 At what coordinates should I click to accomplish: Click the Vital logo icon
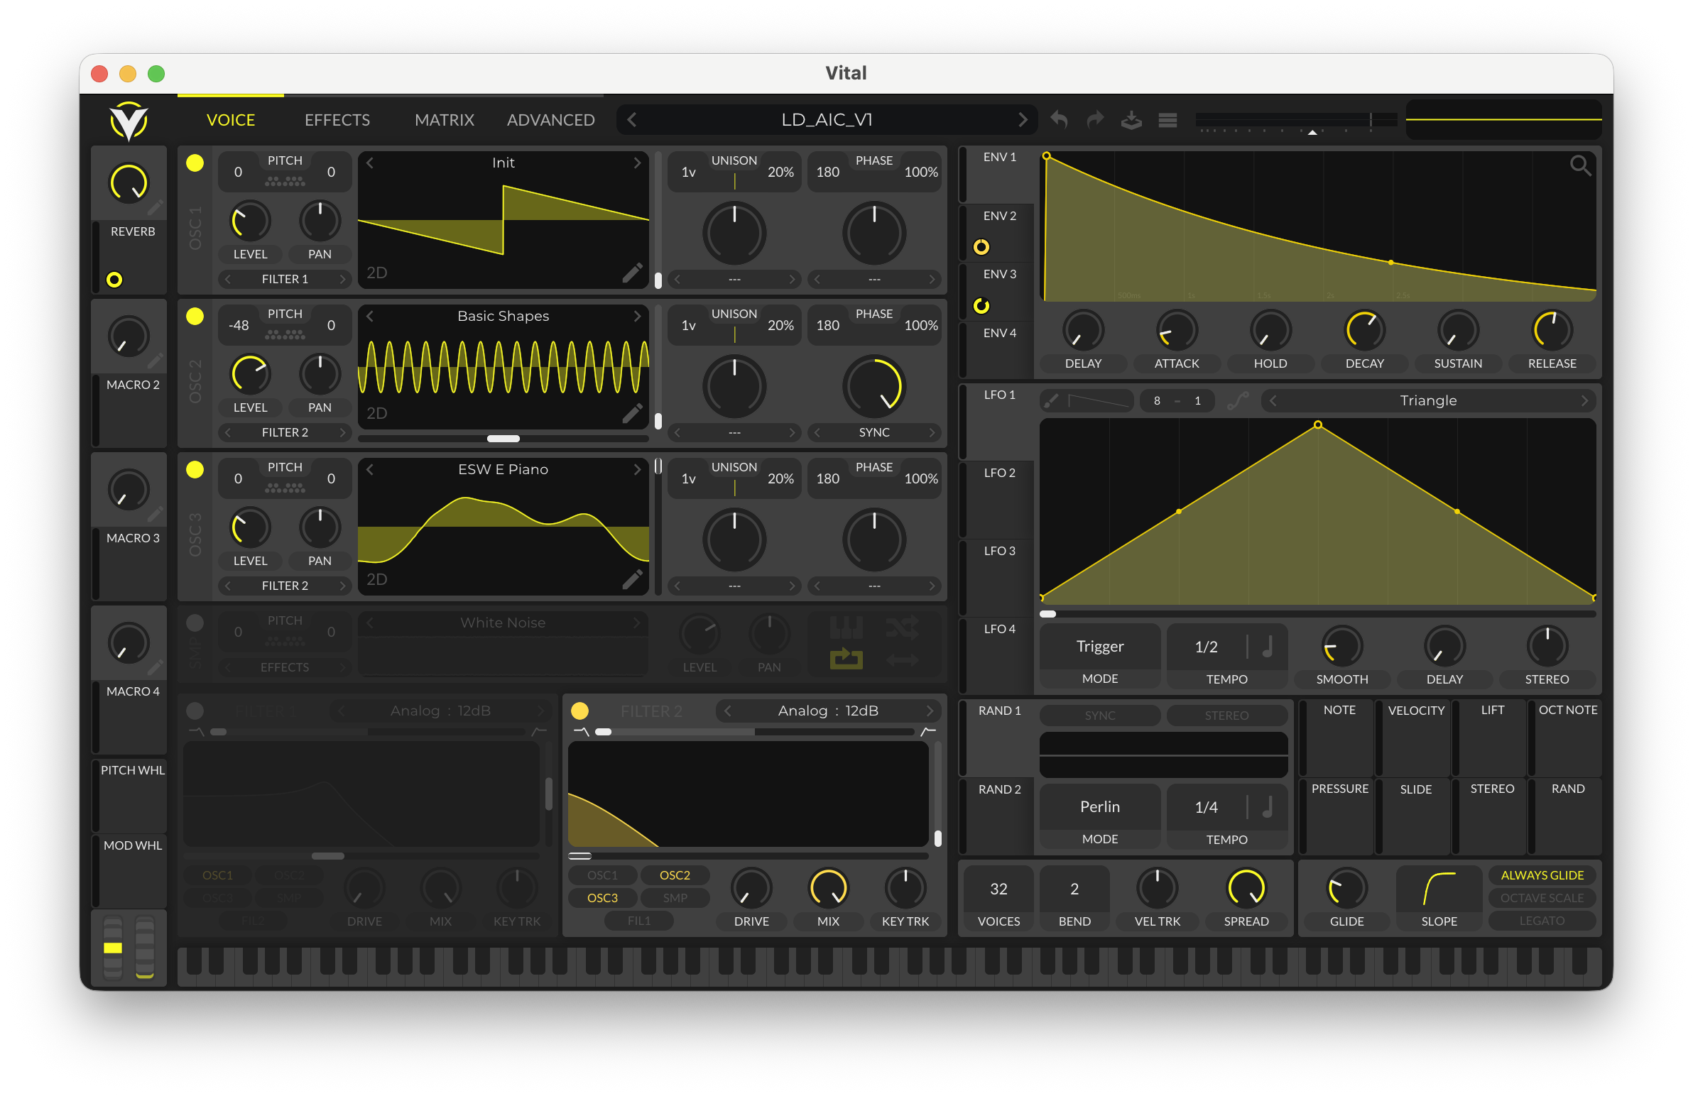tap(129, 121)
